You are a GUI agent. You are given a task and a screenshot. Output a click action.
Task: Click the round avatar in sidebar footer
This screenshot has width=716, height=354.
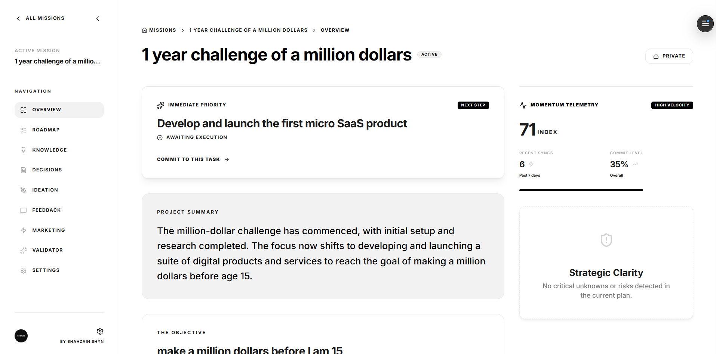21,336
